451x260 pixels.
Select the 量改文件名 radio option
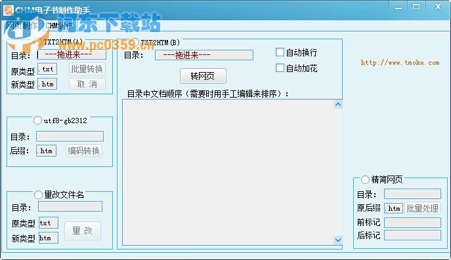pyautogui.click(x=38, y=195)
